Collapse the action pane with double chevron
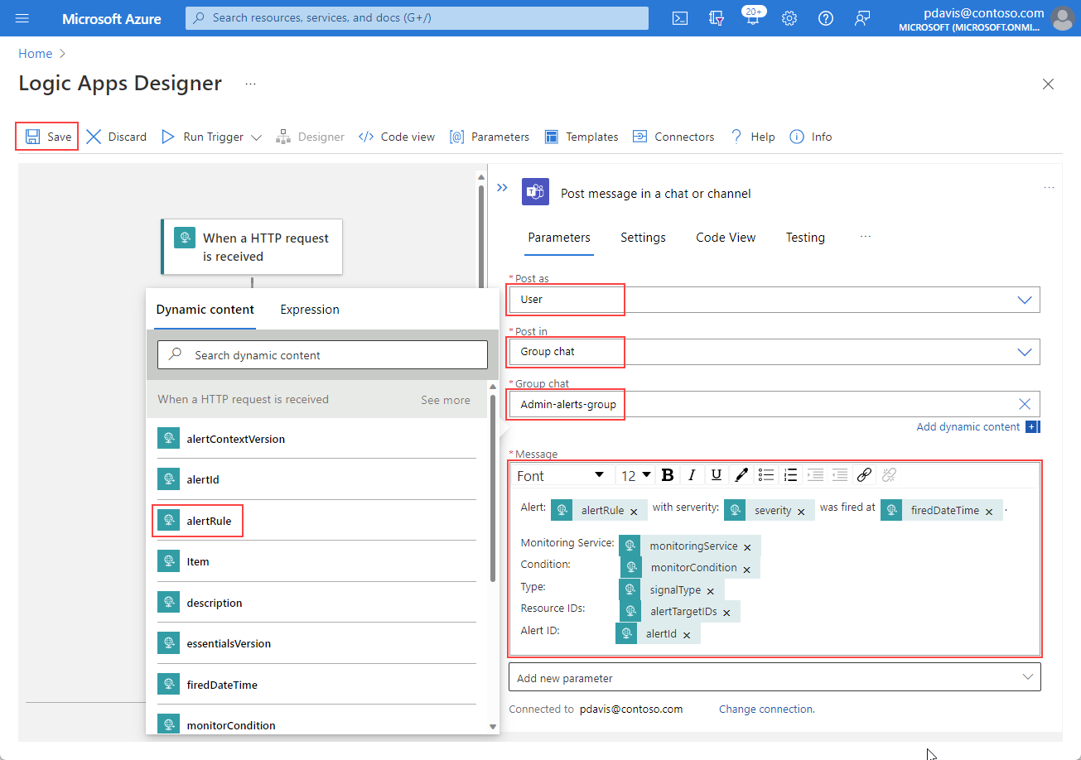 tap(502, 188)
